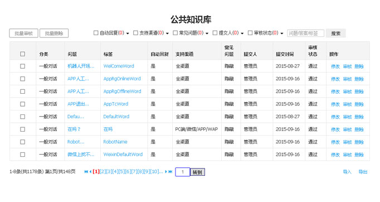Enable the 自动回复 filter checkbox
Image resolution: width=380 pixels, height=202 pixels.
(96, 33)
